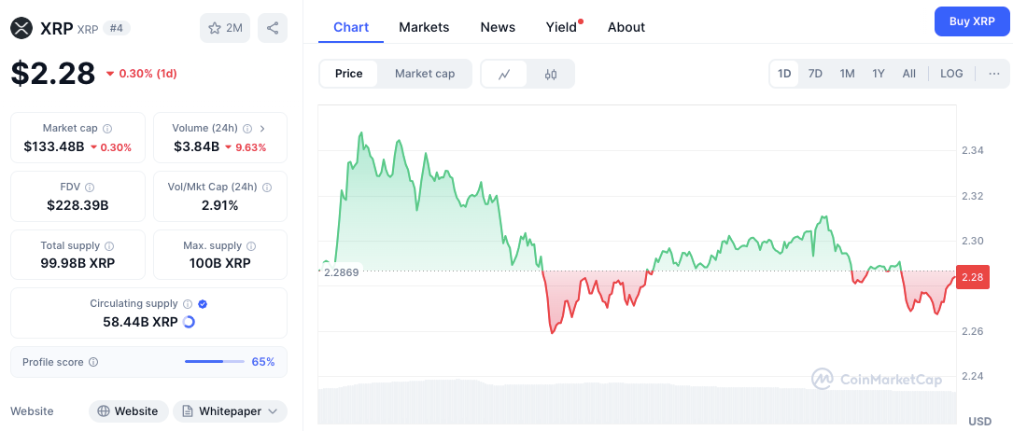Click the Profile score info icon
1013x431 pixels.
pyautogui.click(x=93, y=363)
